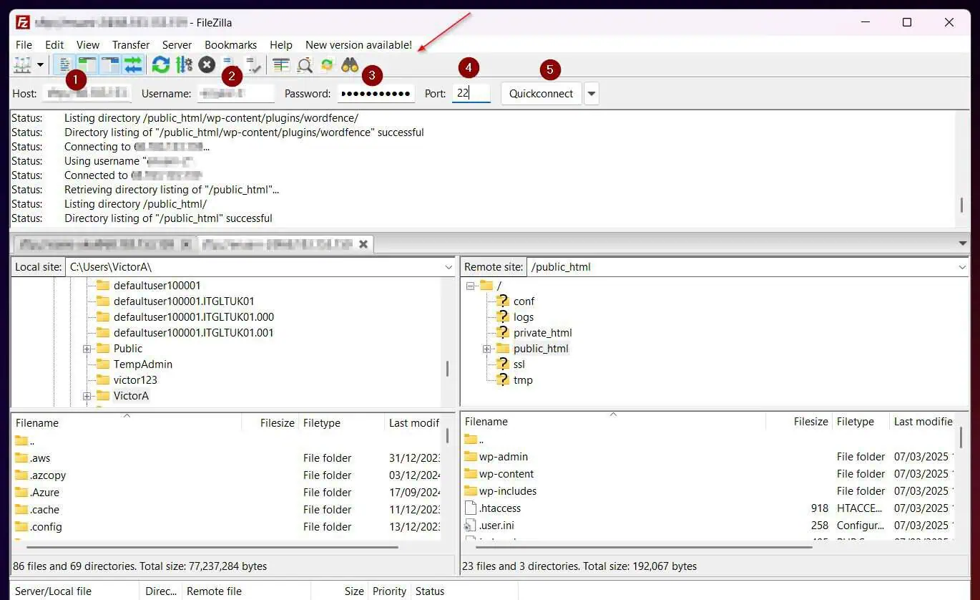Refresh the file and folder lists
Image resolution: width=980 pixels, height=600 pixels.
pyautogui.click(x=161, y=65)
